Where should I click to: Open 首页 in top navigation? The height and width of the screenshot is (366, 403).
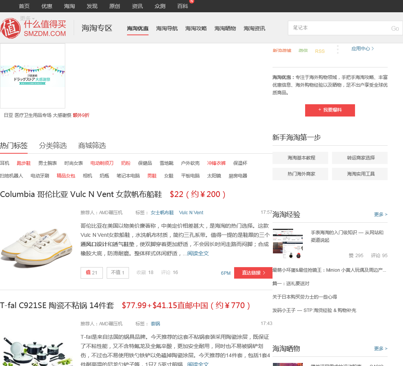[x=24, y=6]
